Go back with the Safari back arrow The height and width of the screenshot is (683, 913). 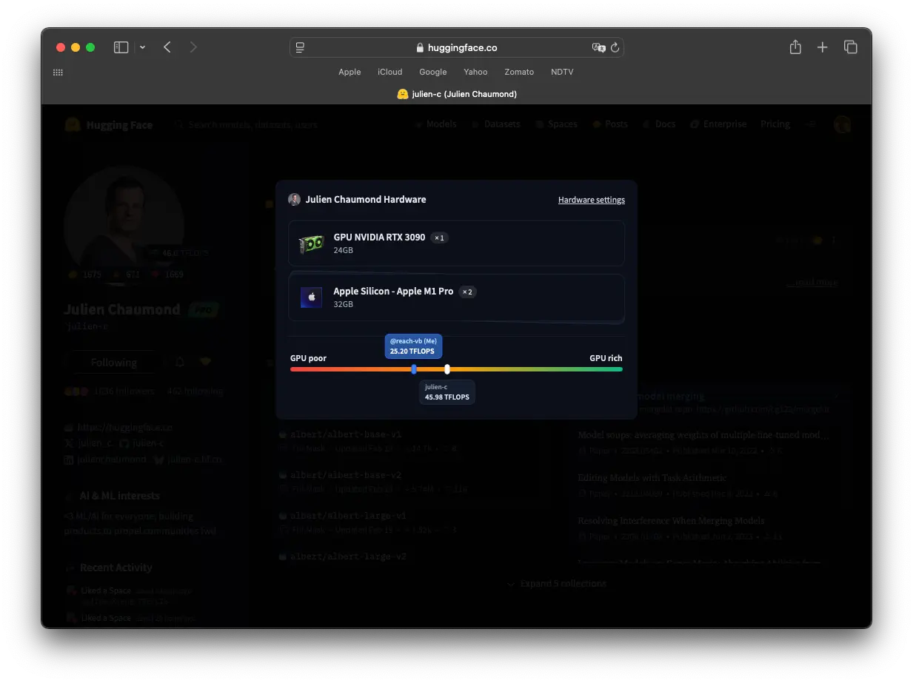(167, 47)
